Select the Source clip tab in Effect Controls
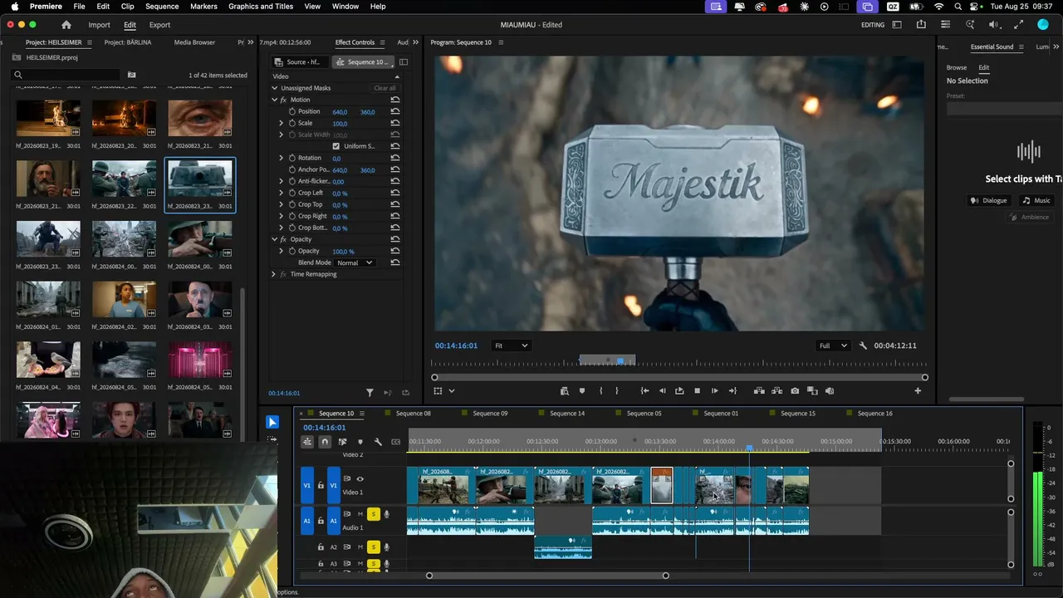Screen dimensions: 1063x598 (x=301, y=62)
